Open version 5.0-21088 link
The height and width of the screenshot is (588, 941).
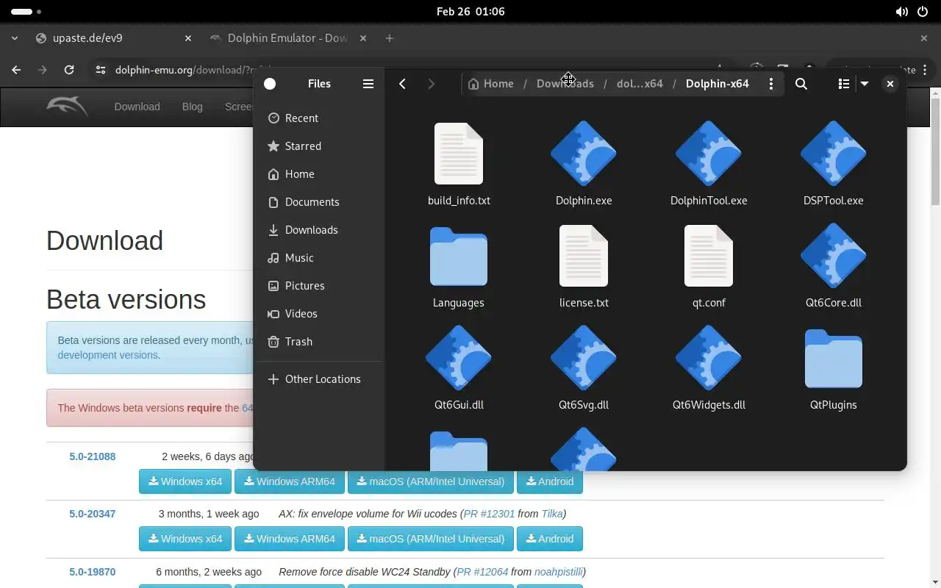[93, 456]
